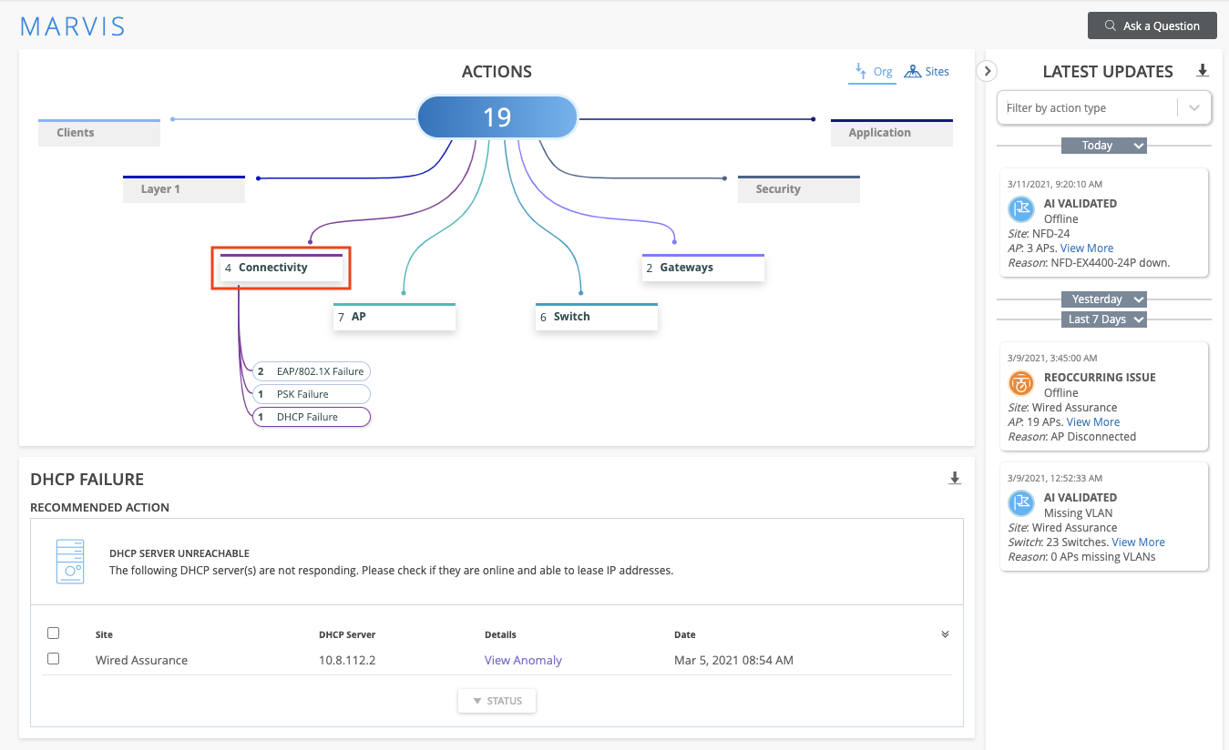Check the Wired Assurance row checkbox
The width and height of the screenshot is (1229, 750).
[54, 659]
